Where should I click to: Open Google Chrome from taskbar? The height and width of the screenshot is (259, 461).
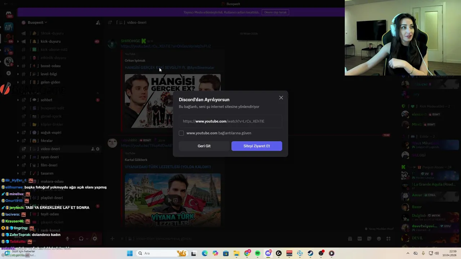tap(247, 253)
